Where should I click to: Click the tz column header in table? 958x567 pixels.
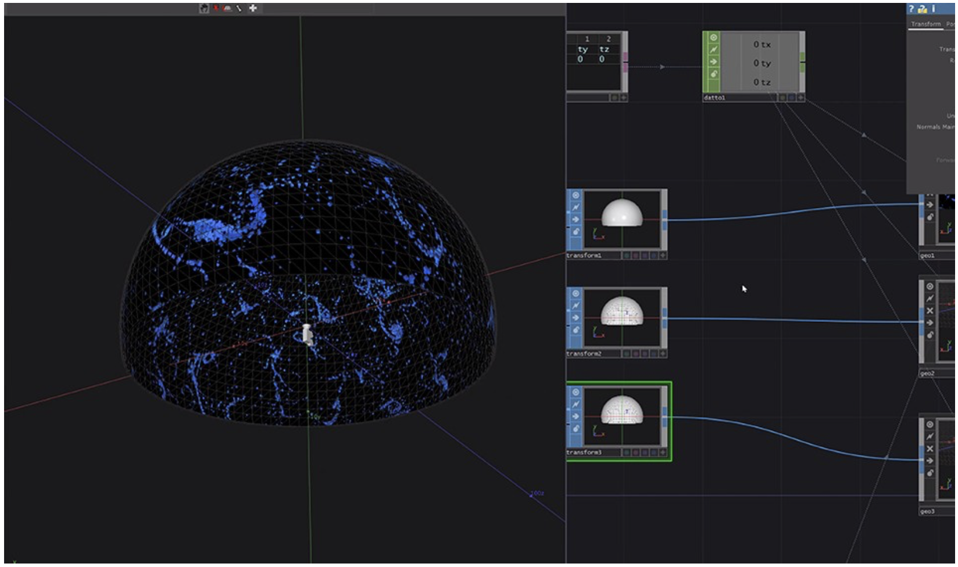[604, 49]
